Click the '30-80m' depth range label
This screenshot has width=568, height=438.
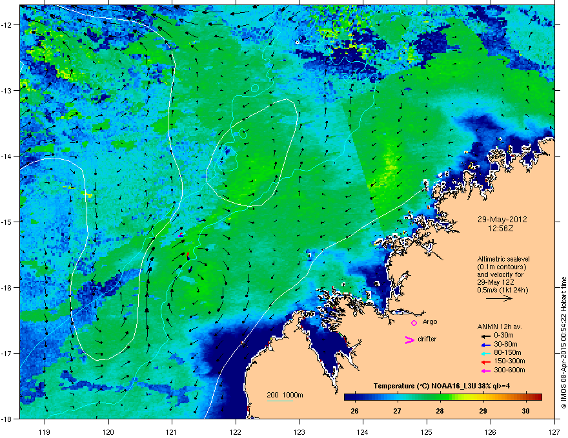pyautogui.click(x=505, y=344)
